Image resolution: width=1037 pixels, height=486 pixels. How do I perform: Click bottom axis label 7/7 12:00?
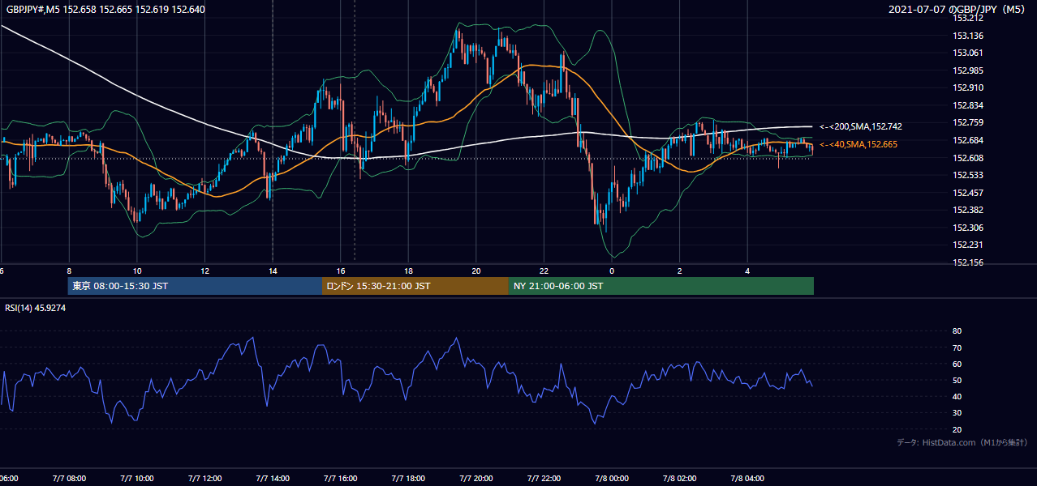point(205,479)
